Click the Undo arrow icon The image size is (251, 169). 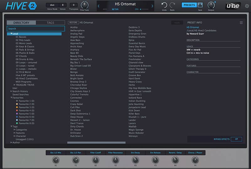coord(164,5)
